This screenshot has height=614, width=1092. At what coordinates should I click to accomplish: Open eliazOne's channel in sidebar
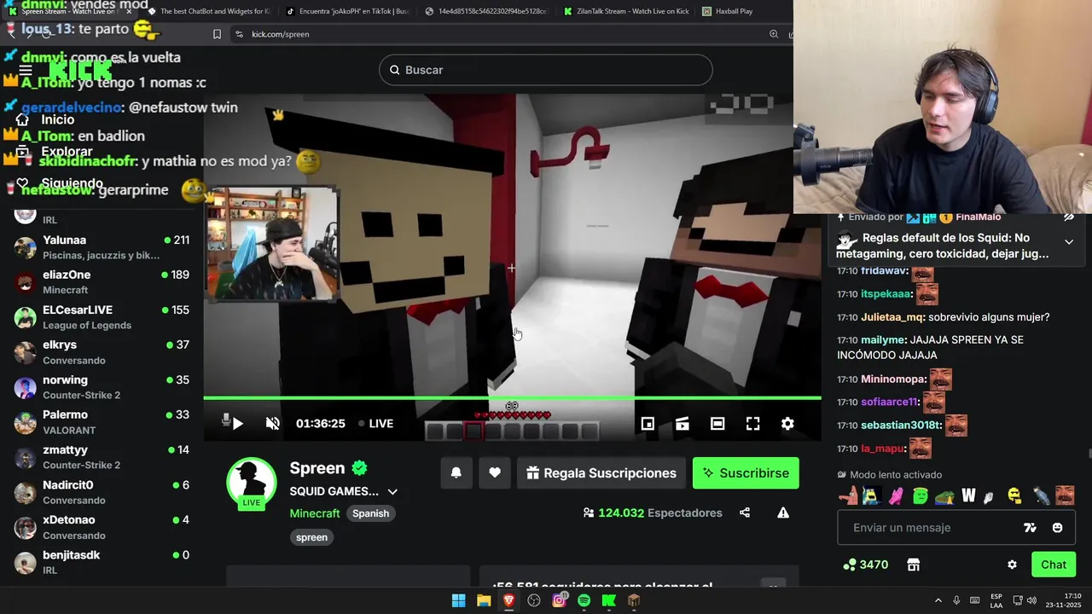point(102,282)
